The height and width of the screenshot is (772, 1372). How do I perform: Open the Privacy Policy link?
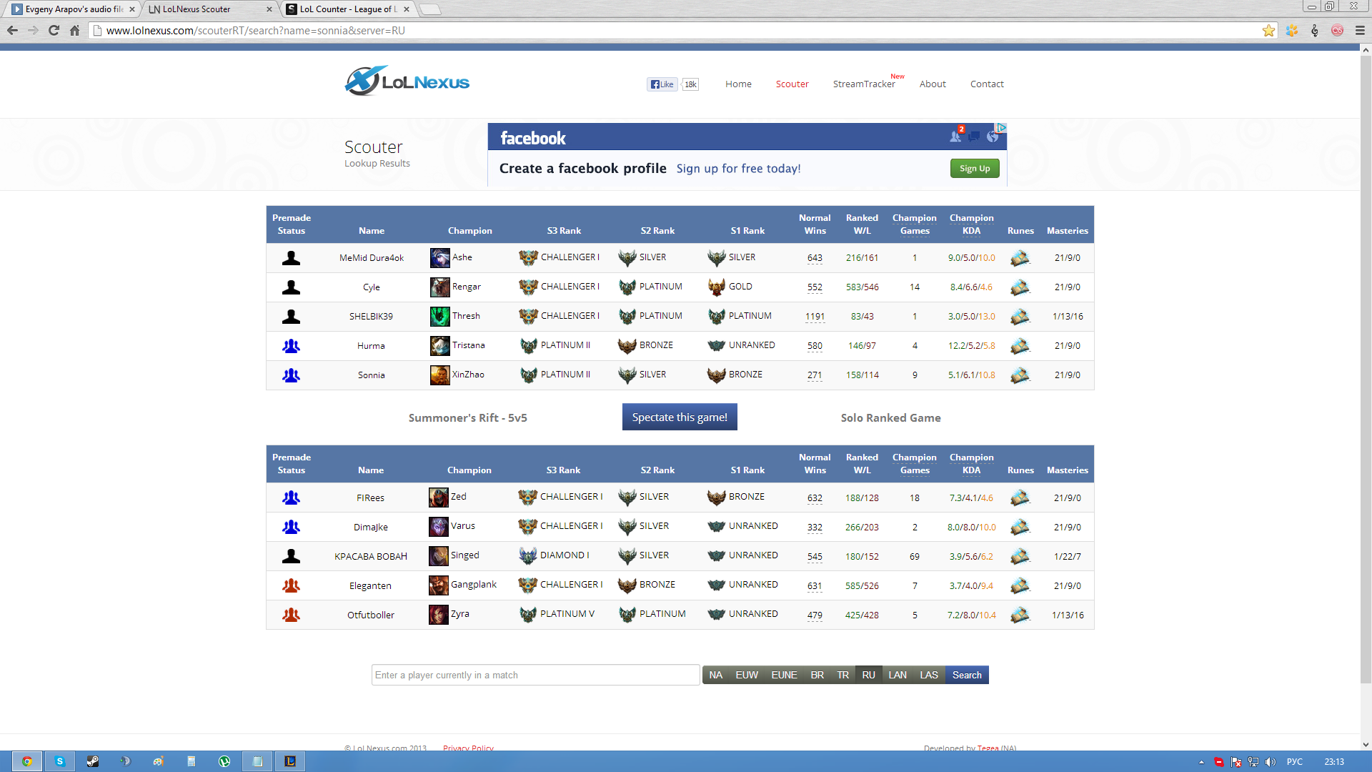point(468,748)
